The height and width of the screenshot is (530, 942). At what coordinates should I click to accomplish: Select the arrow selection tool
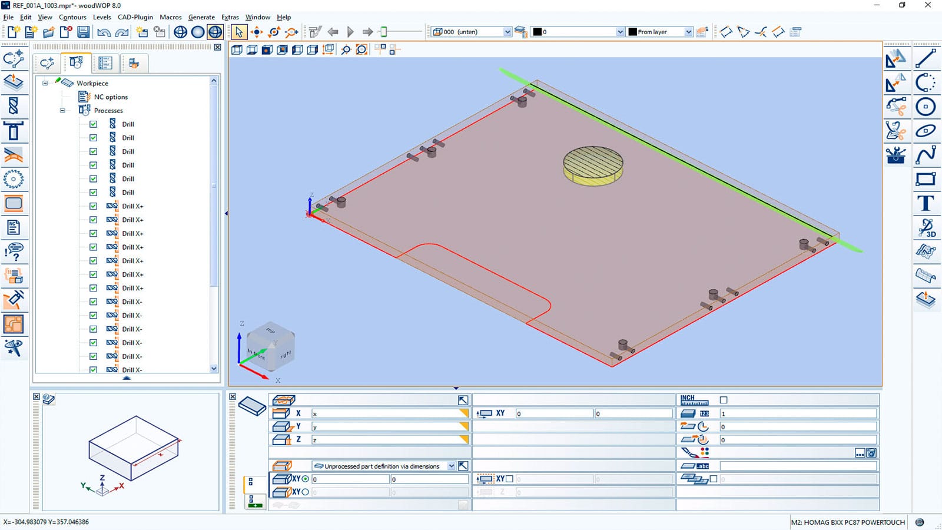point(239,32)
